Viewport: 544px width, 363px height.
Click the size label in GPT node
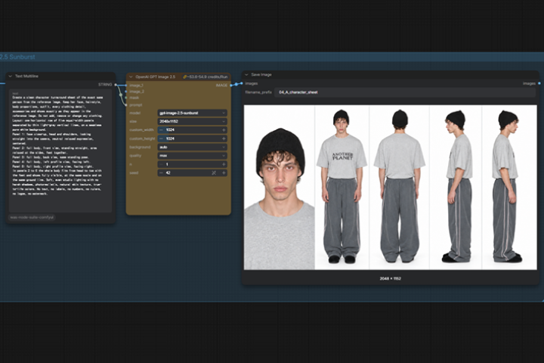(133, 122)
